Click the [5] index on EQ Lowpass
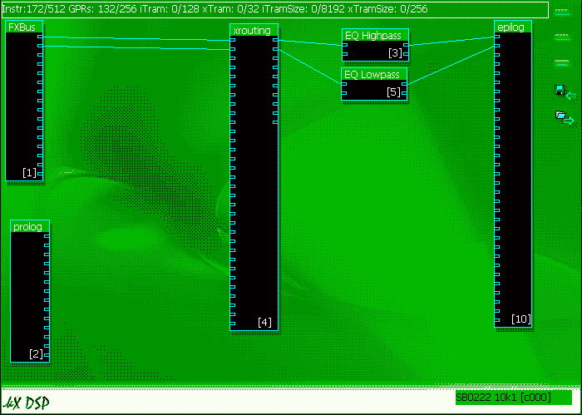The width and height of the screenshot is (582, 415). tap(393, 91)
